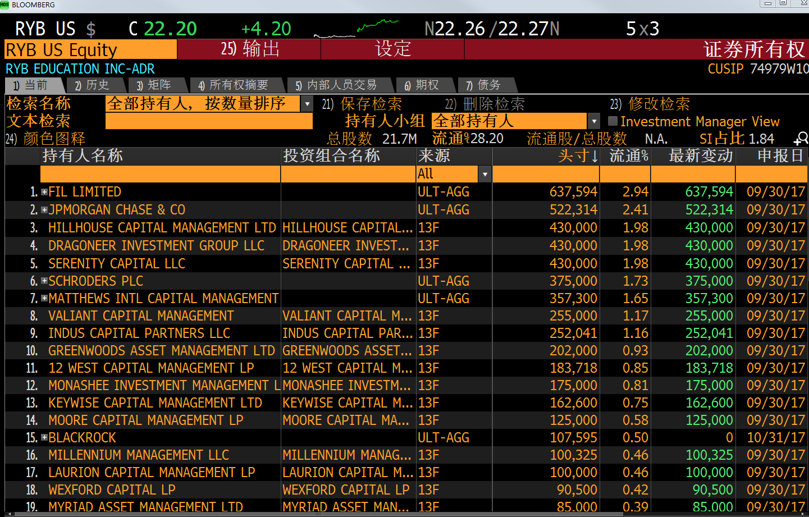809x517 pixels.
Task: Click the last price 22.20
Action: tap(170, 29)
